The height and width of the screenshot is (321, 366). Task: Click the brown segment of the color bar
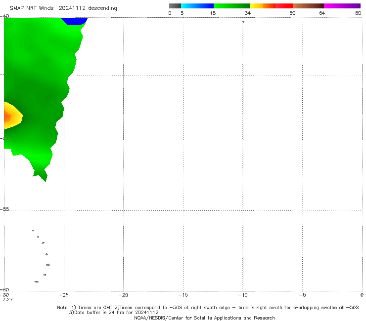(308, 6)
